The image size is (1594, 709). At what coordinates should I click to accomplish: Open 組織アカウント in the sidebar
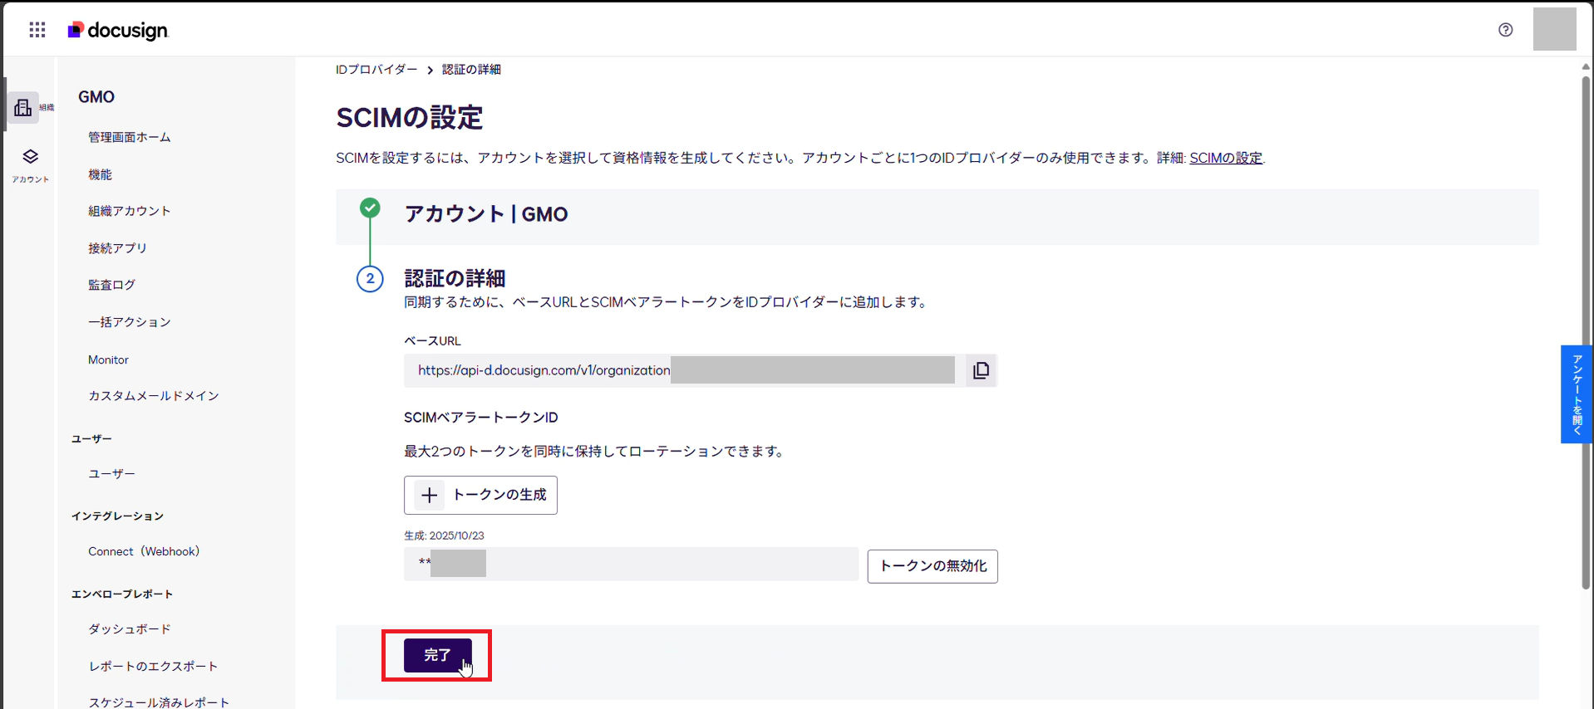pos(130,211)
